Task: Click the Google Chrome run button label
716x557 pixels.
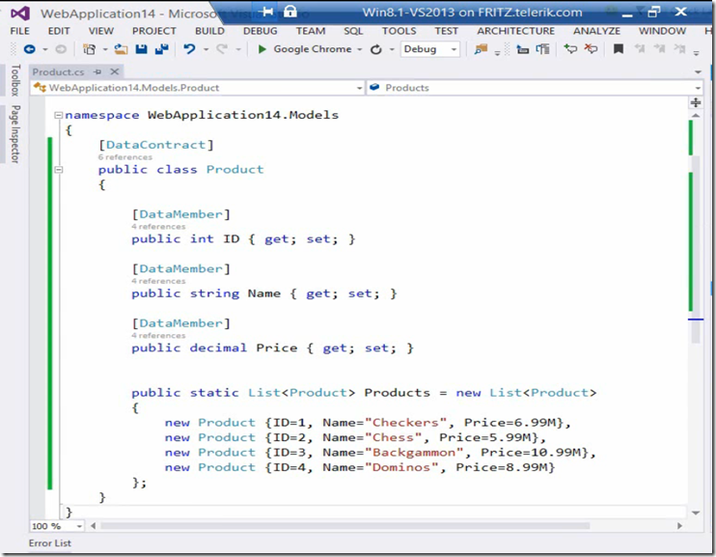Action: click(313, 49)
